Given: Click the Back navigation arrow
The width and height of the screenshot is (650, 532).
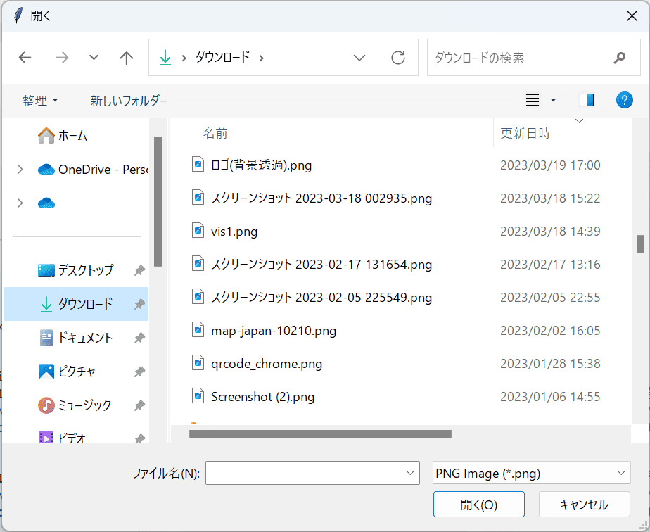Looking at the screenshot, I should [x=25, y=58].
